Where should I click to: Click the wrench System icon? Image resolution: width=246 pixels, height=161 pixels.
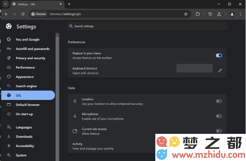coord(9,155)
